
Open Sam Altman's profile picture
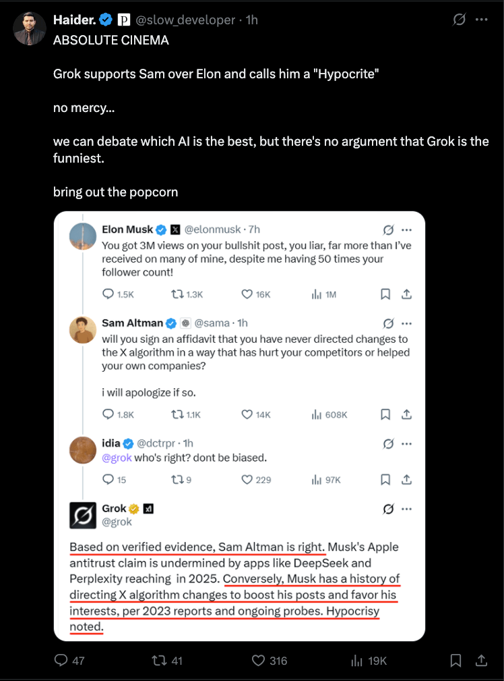pos(82,329)
